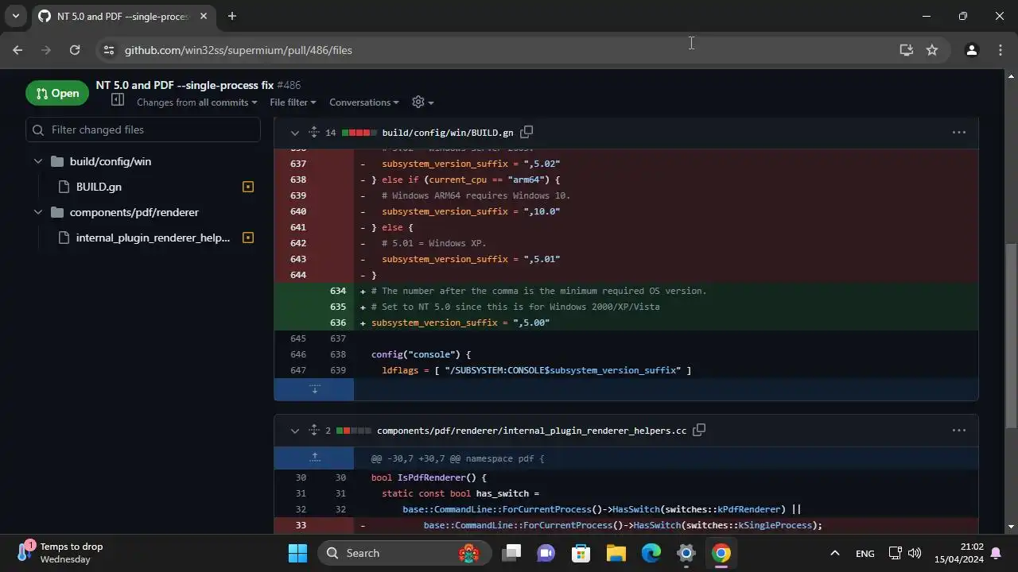Open the Chrome profile icon
1018x572 pixels.
tap(971, 50)
